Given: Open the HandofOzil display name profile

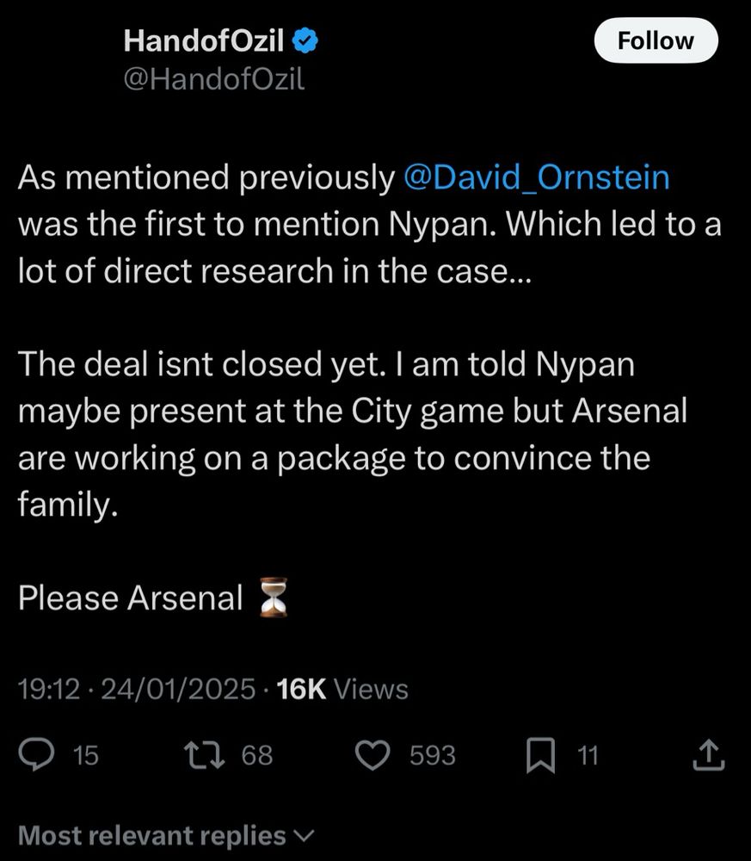Looking at the screenshot, I should (204, 40).
